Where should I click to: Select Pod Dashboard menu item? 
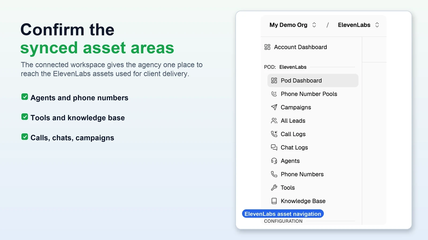coord(313,81)
